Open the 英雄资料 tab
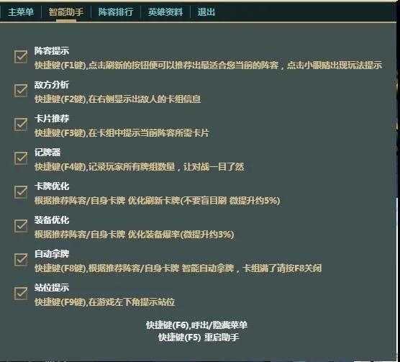This screenshot has width=400, height=362. (x=165, y=12)
